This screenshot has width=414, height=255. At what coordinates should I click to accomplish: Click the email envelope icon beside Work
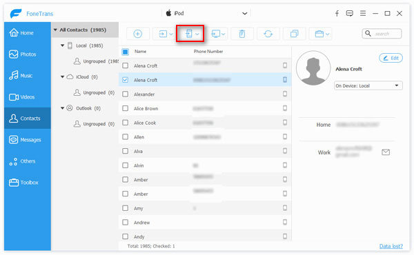coord(386,152)
